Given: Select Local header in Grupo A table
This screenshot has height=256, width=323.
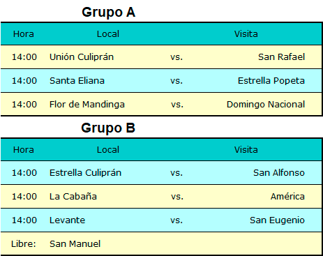Looking at the screenshot, I should pyautogui.click(x=108, y=34).
